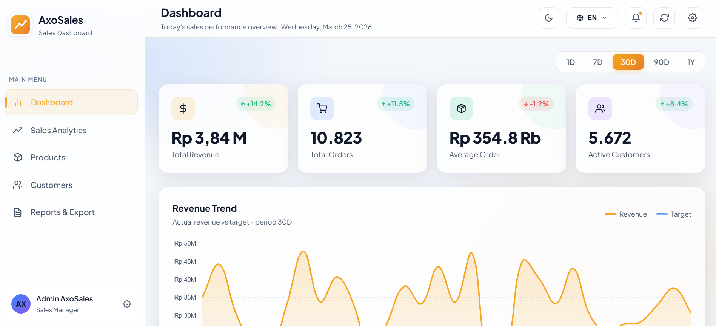Click the Sales Manager role text
716x326 pixels.
click(58, 310)
